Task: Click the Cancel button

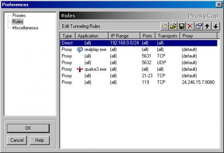Action: [x=17, y=140]
